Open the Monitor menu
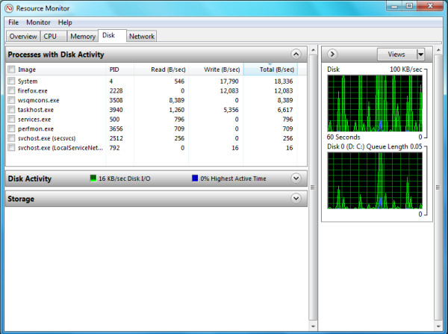 [38, 22]
